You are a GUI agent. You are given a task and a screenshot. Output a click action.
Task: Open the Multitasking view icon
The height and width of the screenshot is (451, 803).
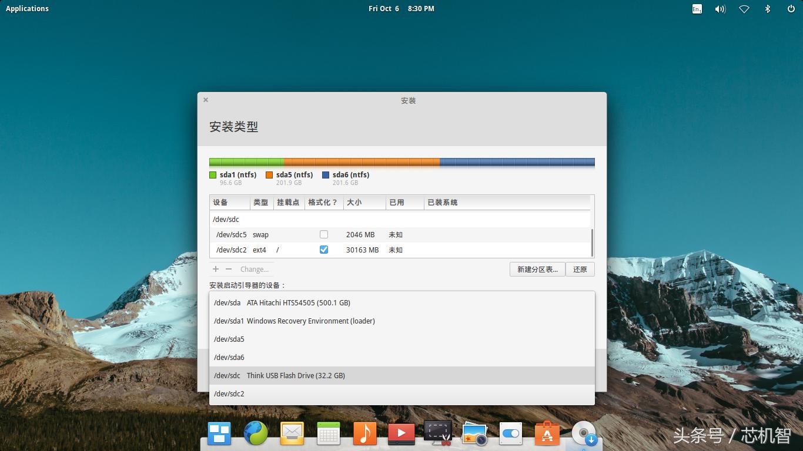pos(219,433)
